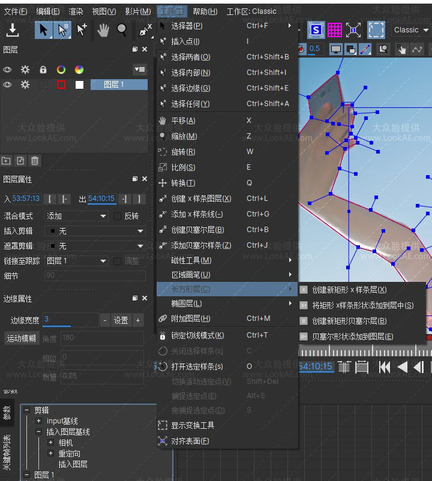
Task: Click the 运动模糊 button
Action: (21, 338)
